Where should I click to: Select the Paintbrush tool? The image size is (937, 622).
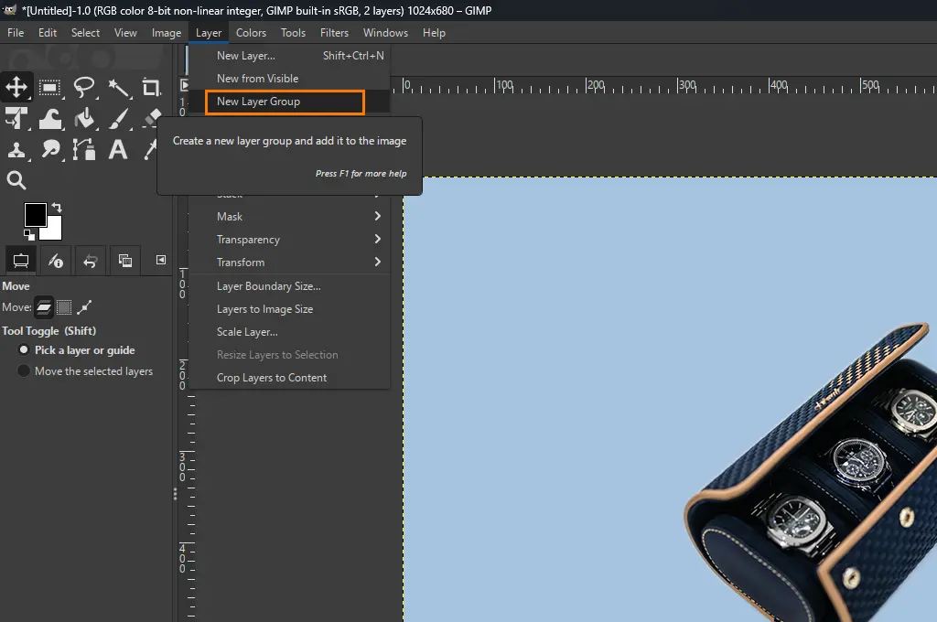click(117, 119)
